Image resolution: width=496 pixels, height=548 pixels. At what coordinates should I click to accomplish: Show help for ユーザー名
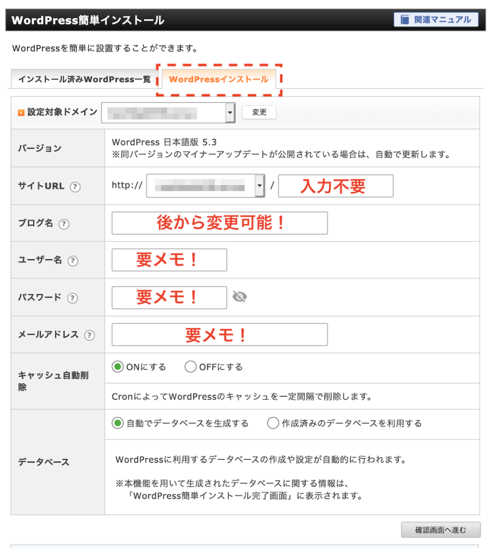click(73, 261)
